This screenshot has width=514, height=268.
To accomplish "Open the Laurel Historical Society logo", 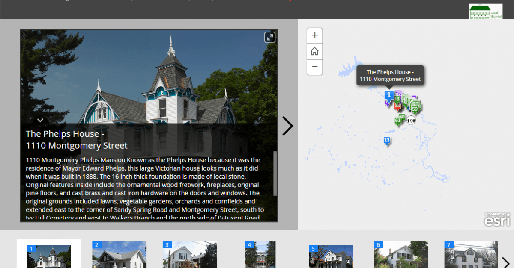I will 486,12.
